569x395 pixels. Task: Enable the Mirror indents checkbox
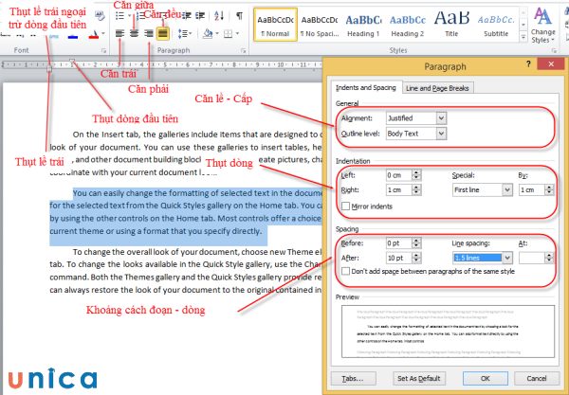[346, 206]
